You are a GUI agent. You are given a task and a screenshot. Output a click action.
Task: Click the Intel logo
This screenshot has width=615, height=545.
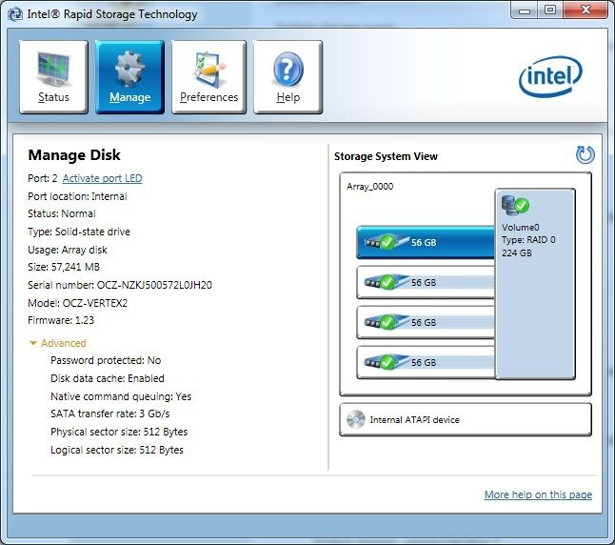click(x=550, y=76)
